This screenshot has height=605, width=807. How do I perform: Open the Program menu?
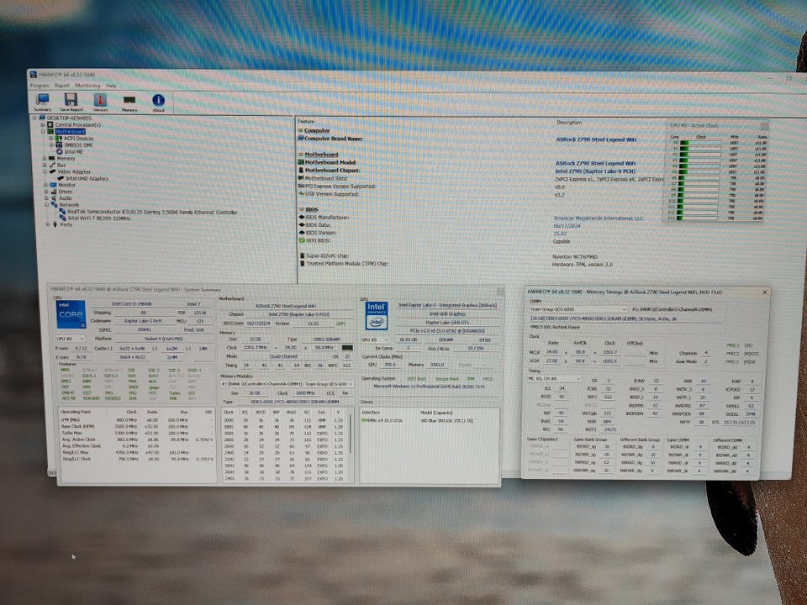click(x=40, y=86)
